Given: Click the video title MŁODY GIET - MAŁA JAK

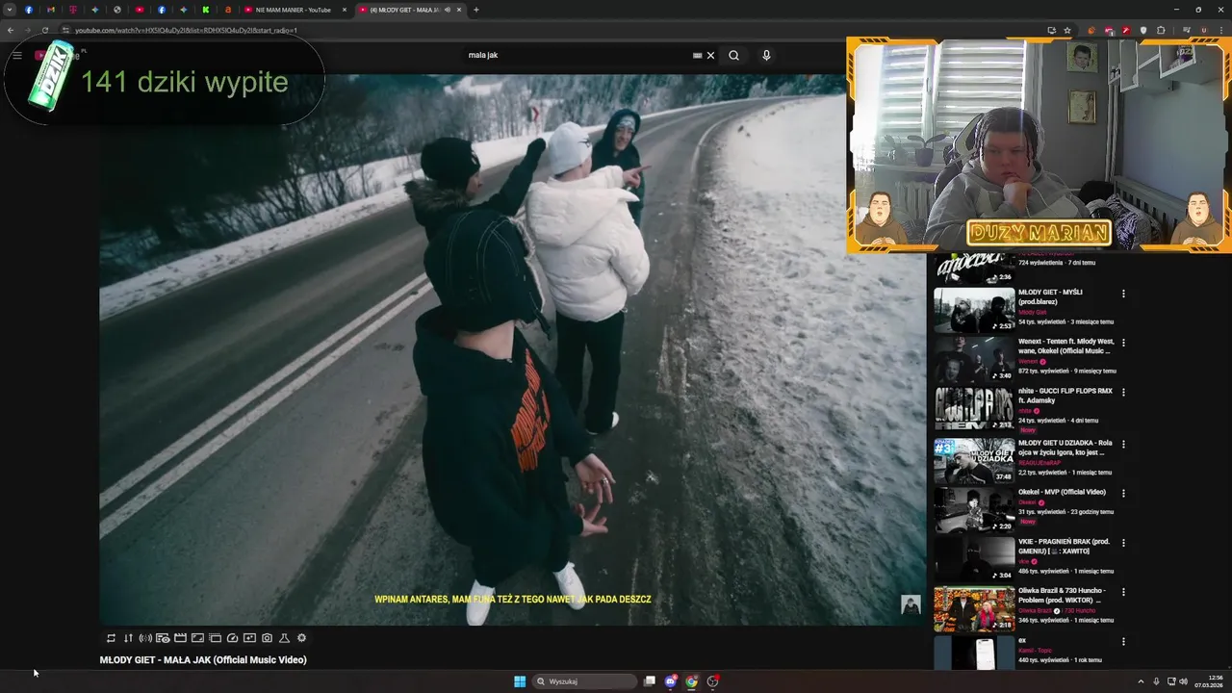Looking at the screenshot, I should click(203, 660).
